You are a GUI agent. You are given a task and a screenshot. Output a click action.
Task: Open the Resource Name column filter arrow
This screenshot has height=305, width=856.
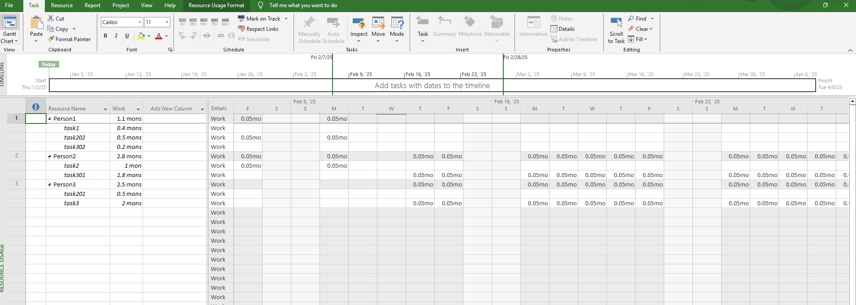(106, 109)
